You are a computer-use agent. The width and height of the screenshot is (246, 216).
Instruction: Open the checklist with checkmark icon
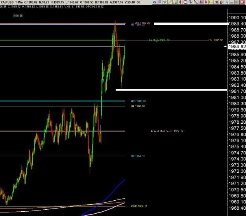pos(191,2)
